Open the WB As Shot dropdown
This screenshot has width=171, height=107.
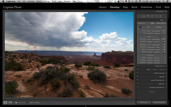159,27
